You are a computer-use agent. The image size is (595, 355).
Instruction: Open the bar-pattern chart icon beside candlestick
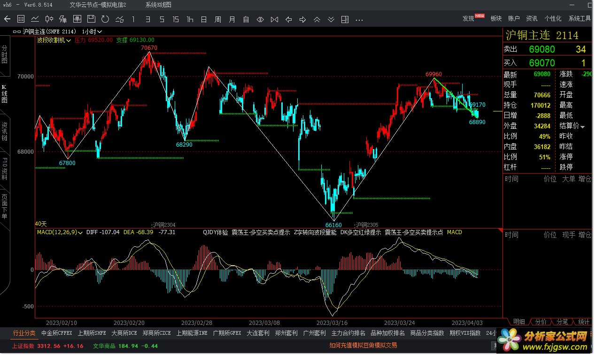point(63,19)
